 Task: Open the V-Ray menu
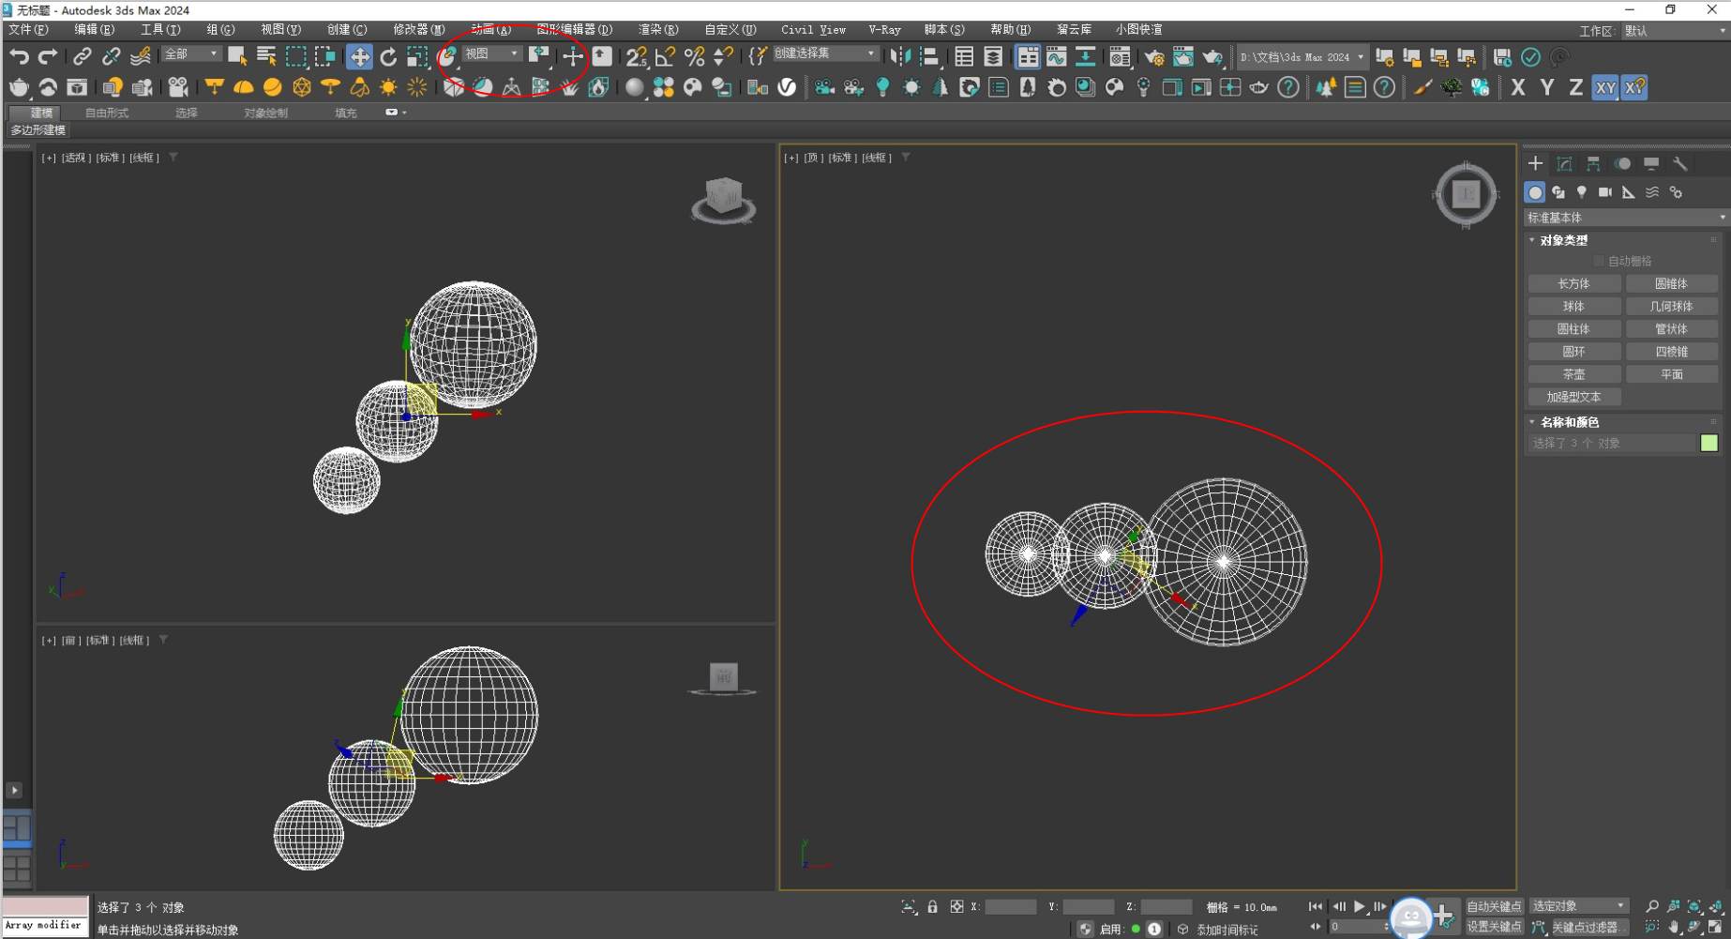pyautogui.click(x=883, y=29)
